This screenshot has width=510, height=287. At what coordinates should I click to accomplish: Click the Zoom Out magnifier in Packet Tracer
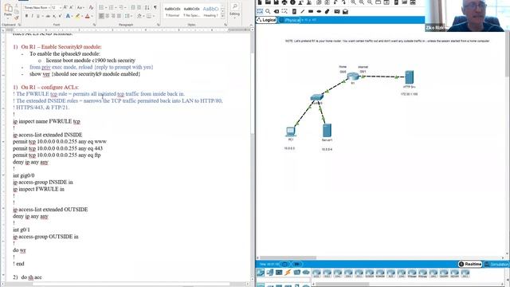click(x=370, y=2)
